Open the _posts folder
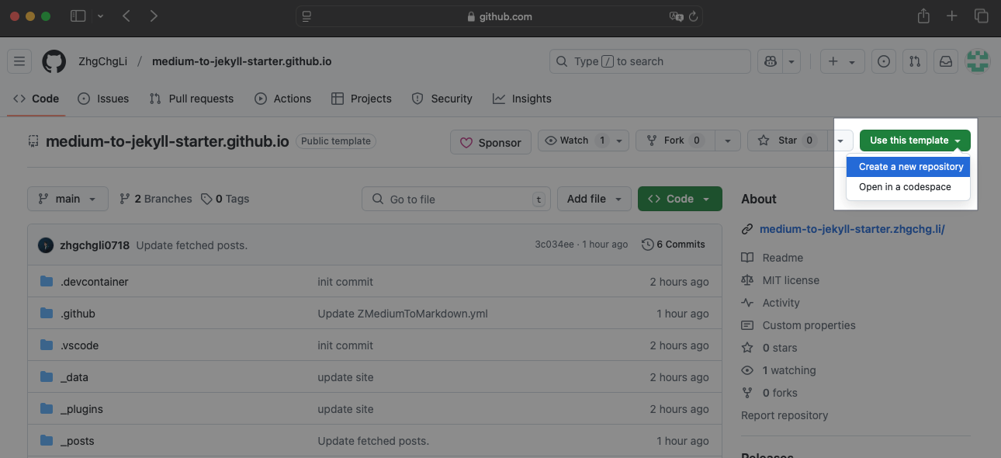Image resolution: width=1001 pixels, height=458 pixels. [x=77, y=441]
